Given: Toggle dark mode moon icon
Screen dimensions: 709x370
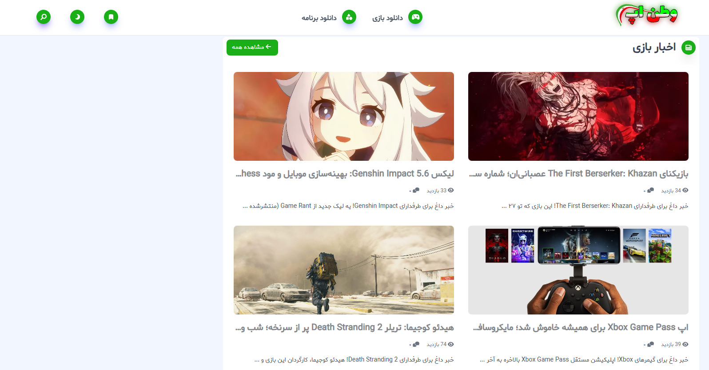Looking at the screenshot, I should pos(77,17).
